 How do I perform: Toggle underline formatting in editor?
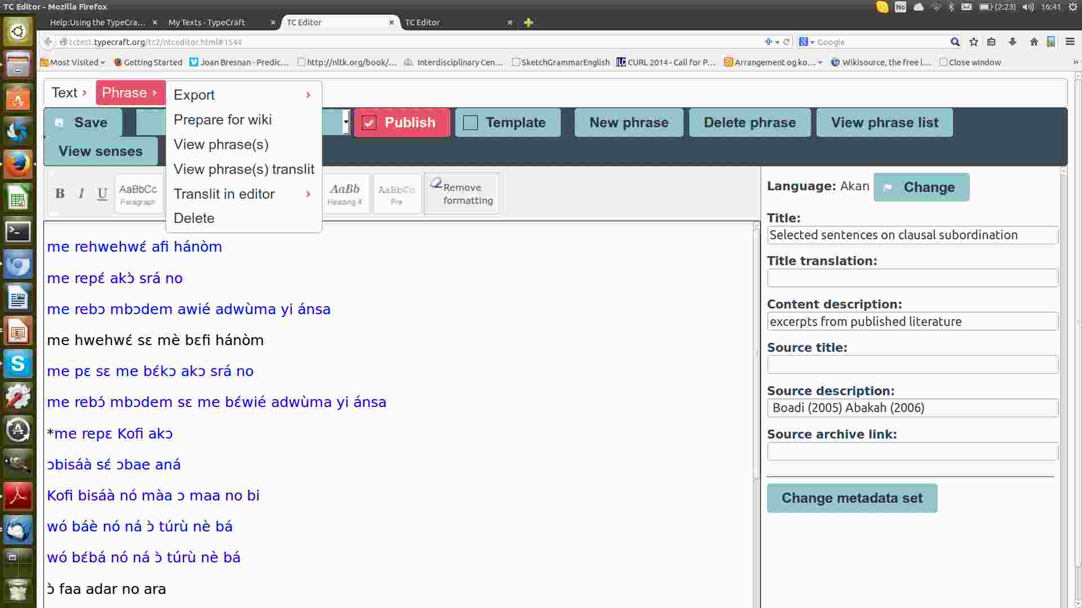[102, 194]
